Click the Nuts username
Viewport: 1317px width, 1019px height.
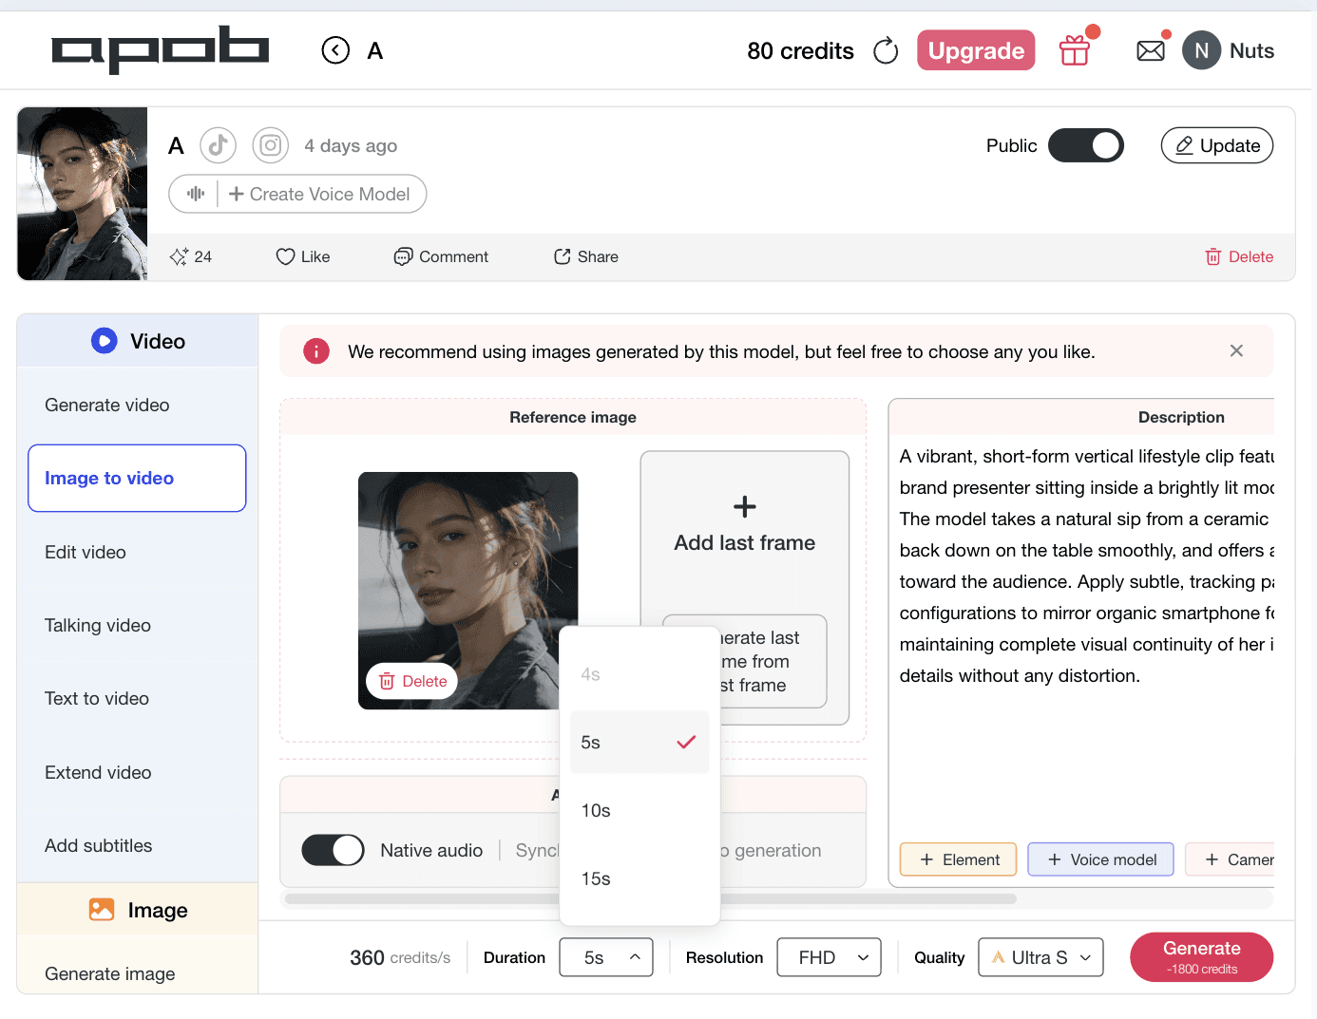(1251, 50)
